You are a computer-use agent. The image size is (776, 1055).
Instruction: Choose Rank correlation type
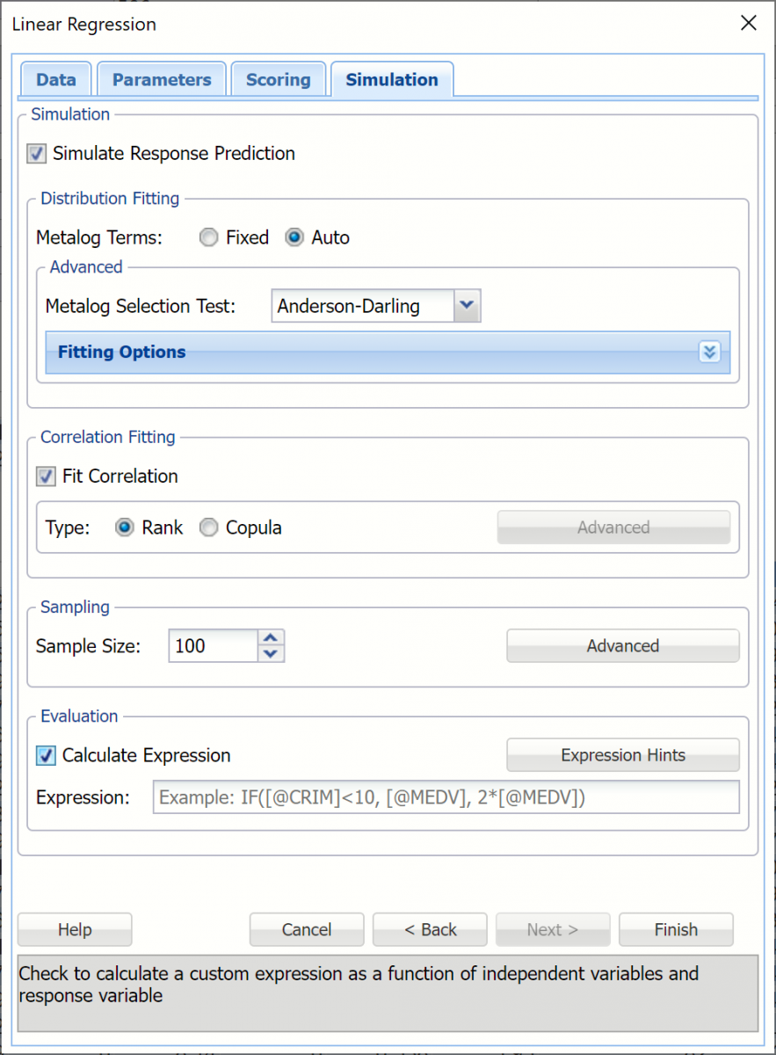[x=125, y=528]
